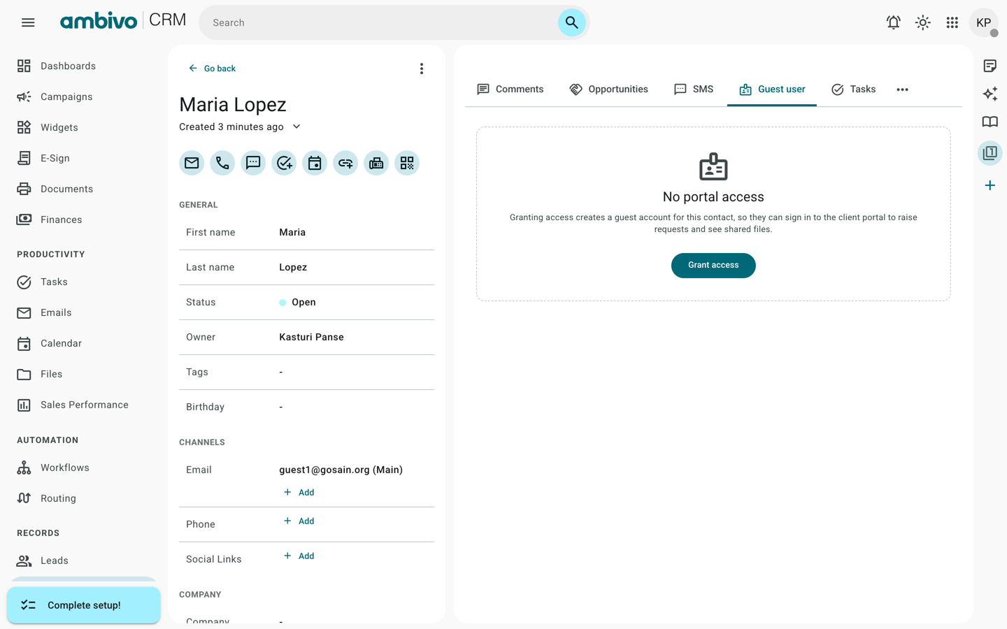Add a social link
This screenshot has height=629, width=1007.
[x=299, y=556]
